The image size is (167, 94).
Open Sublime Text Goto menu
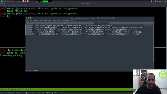pyautogui.click(x=50, y=20)
